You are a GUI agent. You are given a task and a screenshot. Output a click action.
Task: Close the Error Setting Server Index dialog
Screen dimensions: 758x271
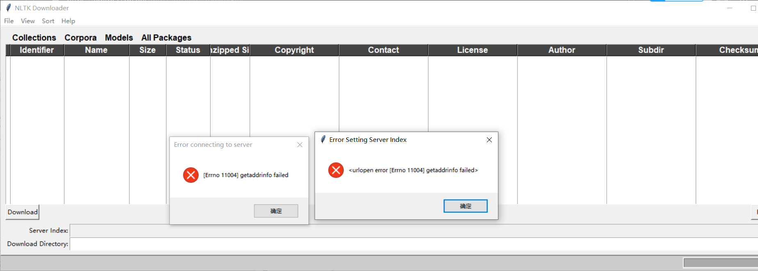point(489,140)
